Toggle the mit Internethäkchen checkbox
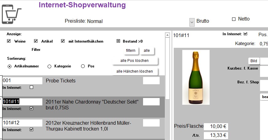 (x=63, y=41)
